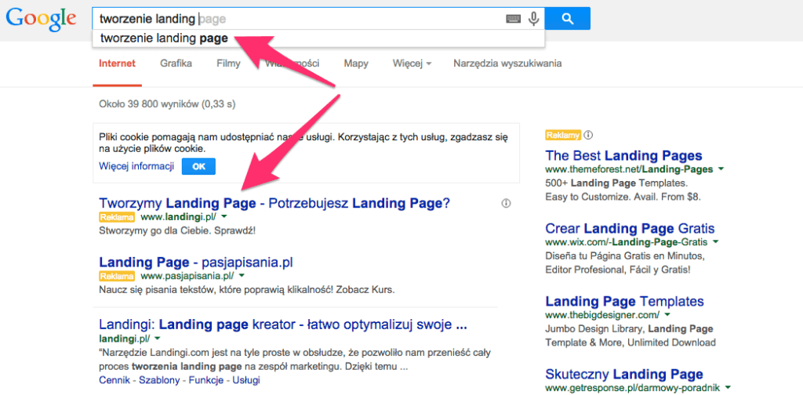Open "Landing Page - pasjapisania.pl" ad
The height and width of the screenshot is (395, 803).
[196, 263]
